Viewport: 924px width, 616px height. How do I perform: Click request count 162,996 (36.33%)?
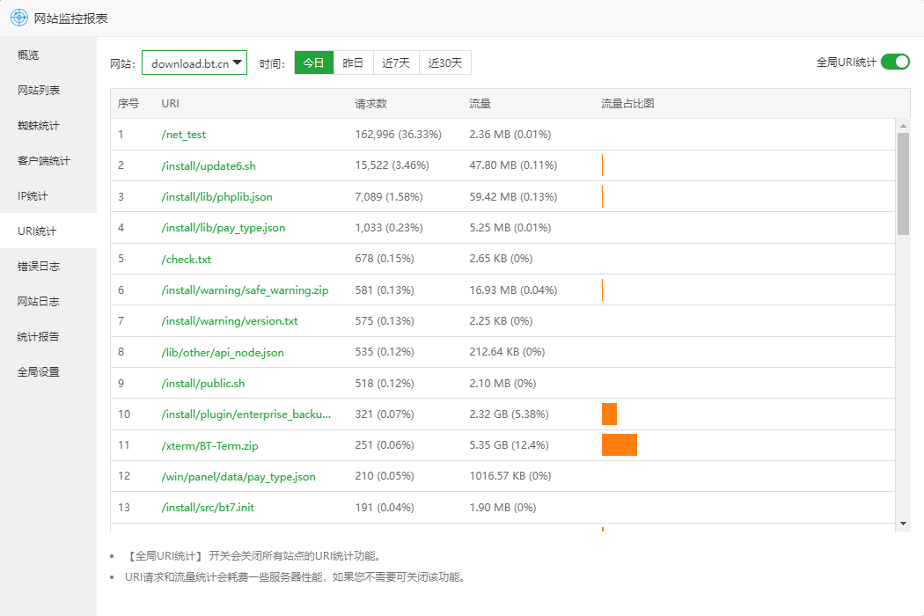pyautogui.click(x=398, y=135)
